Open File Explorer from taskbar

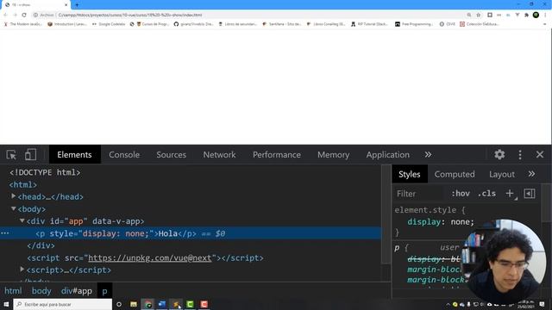[x=134, y=304]
